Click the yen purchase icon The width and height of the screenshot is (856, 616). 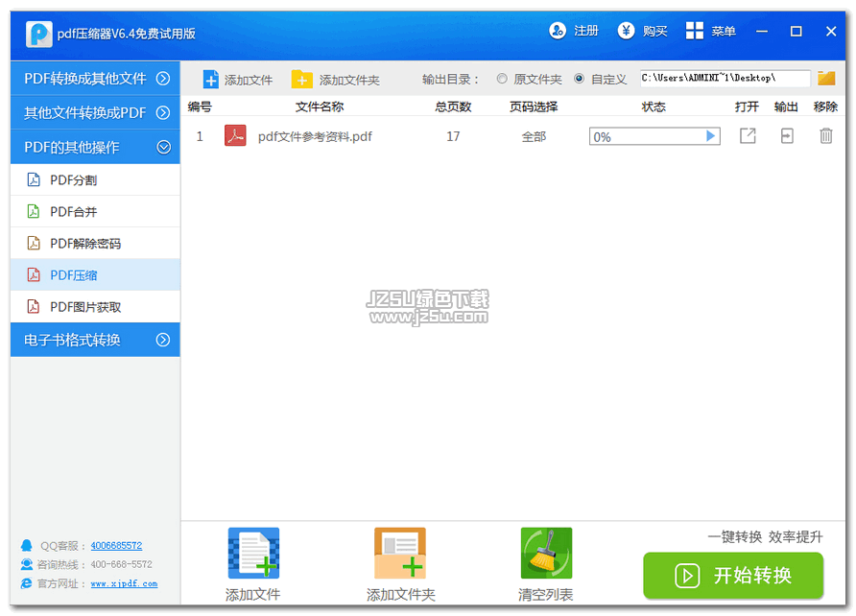point(627,31)
